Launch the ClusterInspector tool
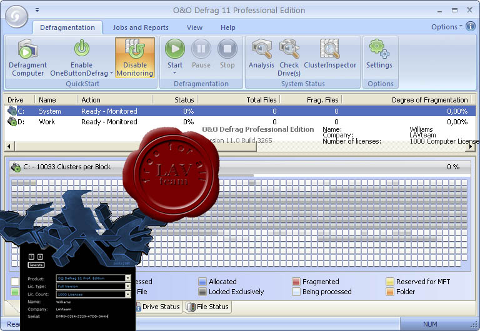 click(x=330, y=54)
